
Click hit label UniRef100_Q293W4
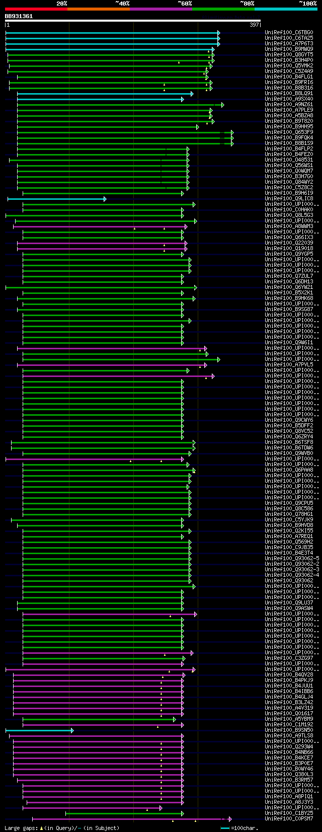[x=289, y=747]
